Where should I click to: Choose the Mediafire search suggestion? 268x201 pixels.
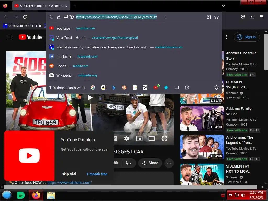[134, 47]
